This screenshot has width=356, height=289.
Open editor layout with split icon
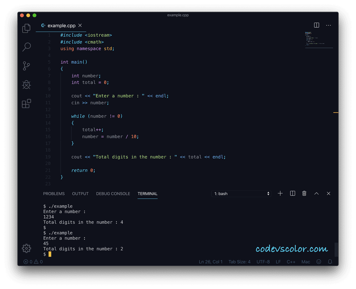(316, 25)
